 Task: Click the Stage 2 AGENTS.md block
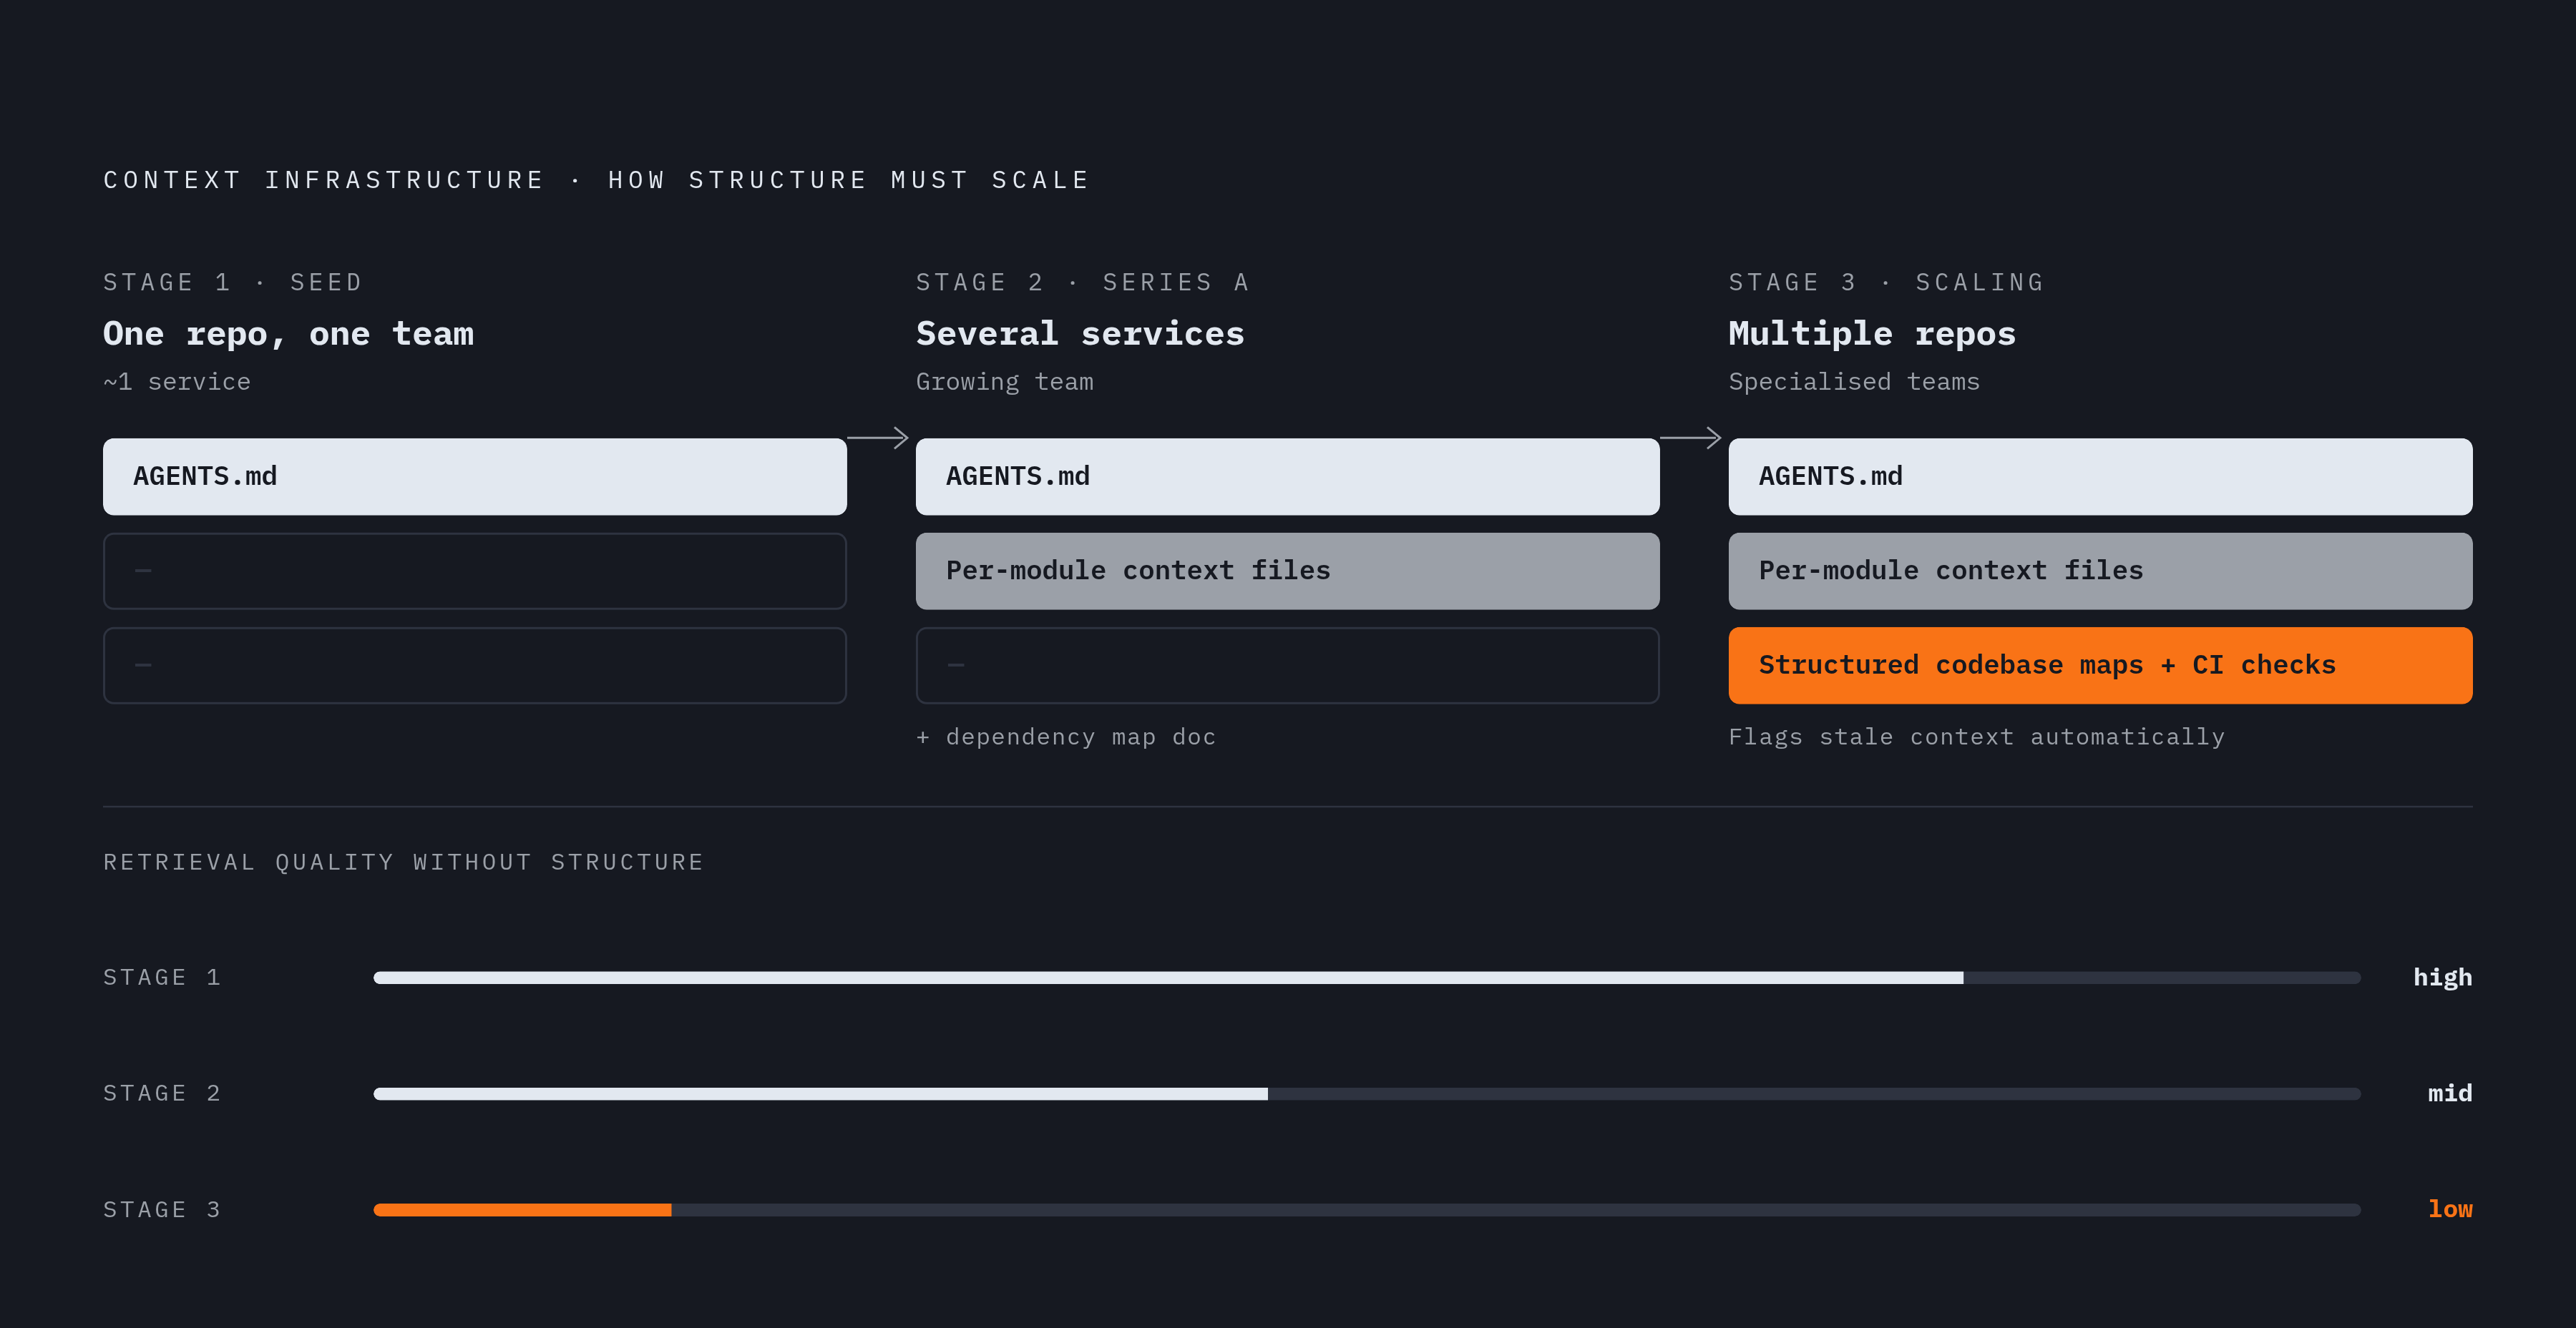point(1287,477)
